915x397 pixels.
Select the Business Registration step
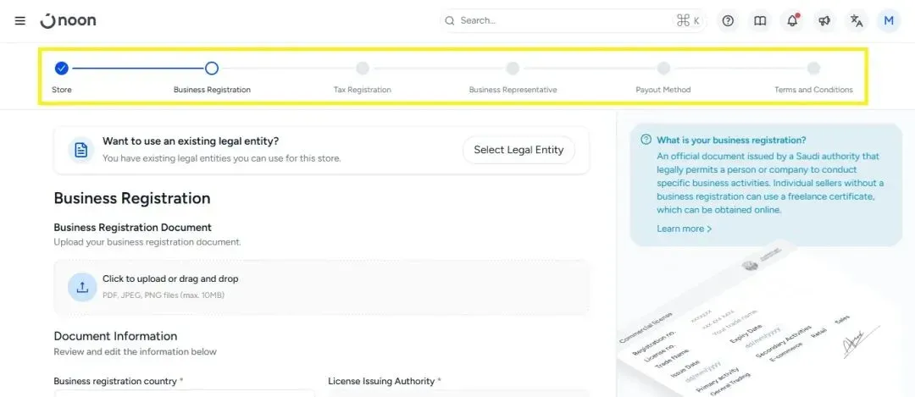point(212,78)
